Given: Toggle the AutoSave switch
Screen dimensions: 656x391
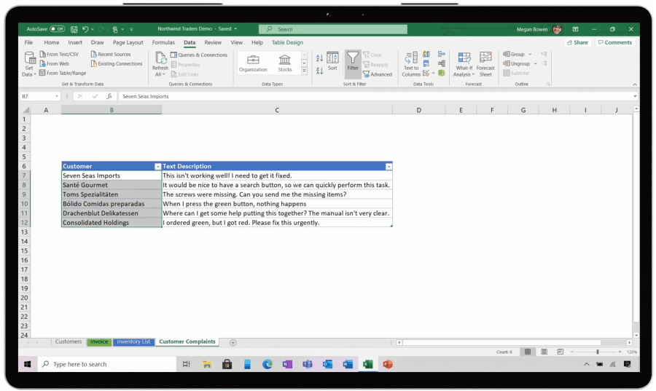Looking at the screenshot, I should click(57, 29).
